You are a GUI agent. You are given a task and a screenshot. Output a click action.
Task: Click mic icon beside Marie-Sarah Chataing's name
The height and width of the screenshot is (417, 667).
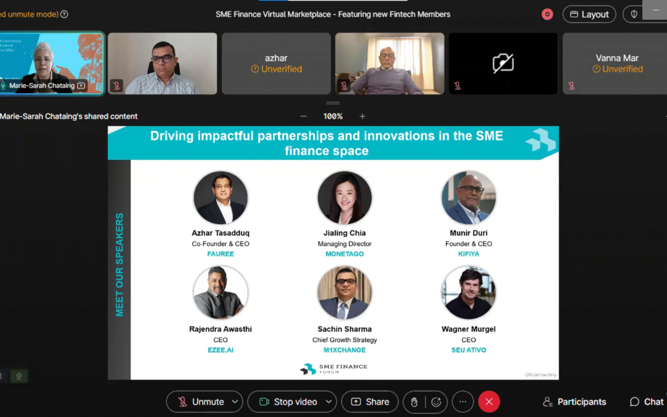(x=4, y=85)
